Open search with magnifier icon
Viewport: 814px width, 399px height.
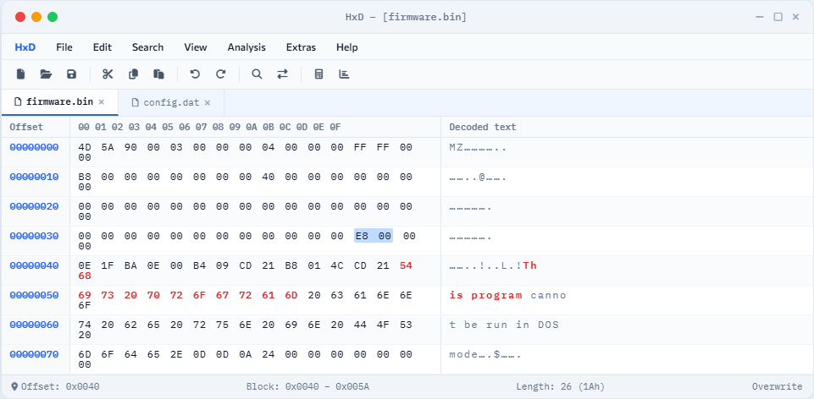pyautogui.click(x=257, y=74)
